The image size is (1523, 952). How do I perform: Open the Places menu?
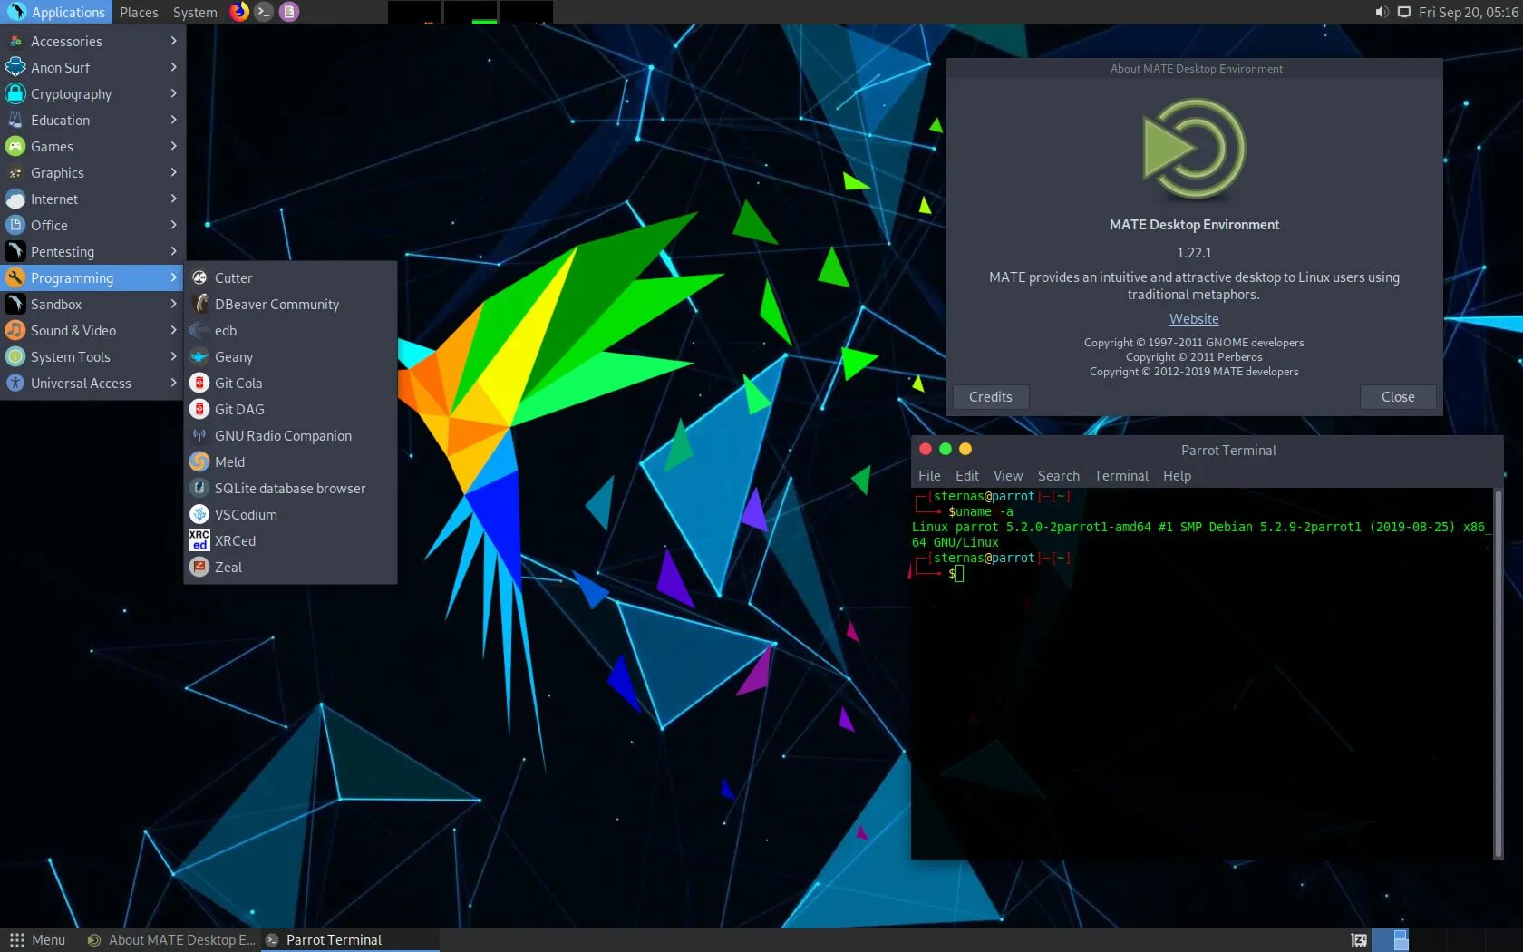pos(138,12)
